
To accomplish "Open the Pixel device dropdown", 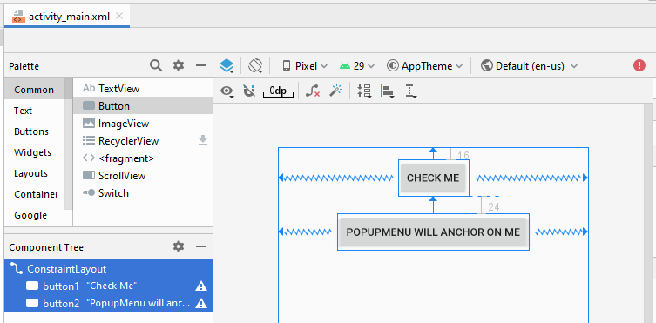I will pyautogui.click(x=305, y=66).
